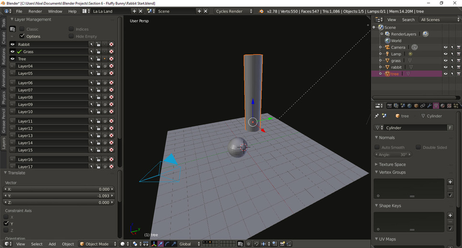Expand the Texture Space panel

pyautogui.click(x=392, y=164)
